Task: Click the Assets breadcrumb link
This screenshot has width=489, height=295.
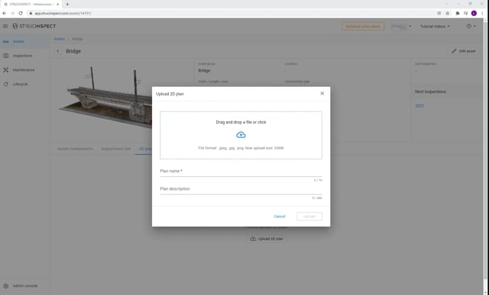Action: coord(60,39)
